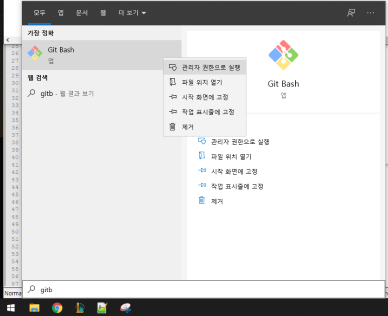Click '관리자 권한으로 실행' in preview pane

click(240, 142)
